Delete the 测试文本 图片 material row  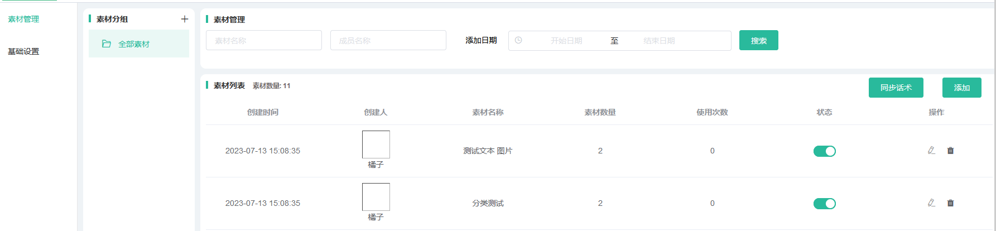point(950,151)
